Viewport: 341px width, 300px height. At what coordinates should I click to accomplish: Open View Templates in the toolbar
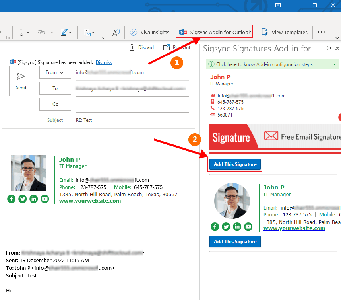(285, 32)
